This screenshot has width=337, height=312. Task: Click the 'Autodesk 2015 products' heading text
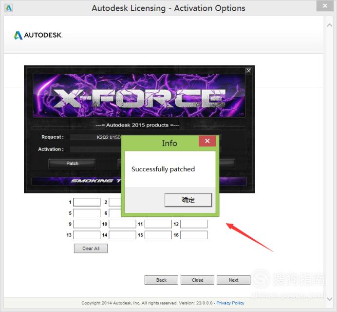click(137, 125)
